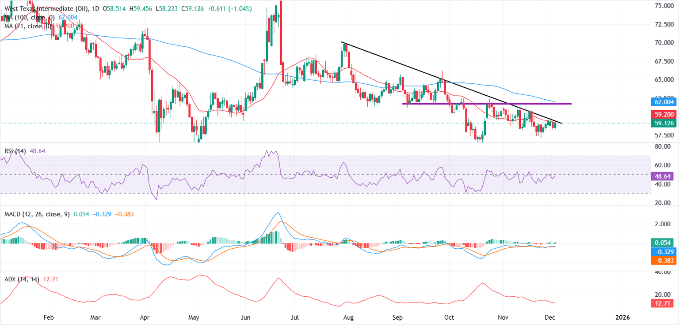Click the MA (21, close, 0) legend label
The width and height of the screenshot is (679, 325).
point(27,26)
